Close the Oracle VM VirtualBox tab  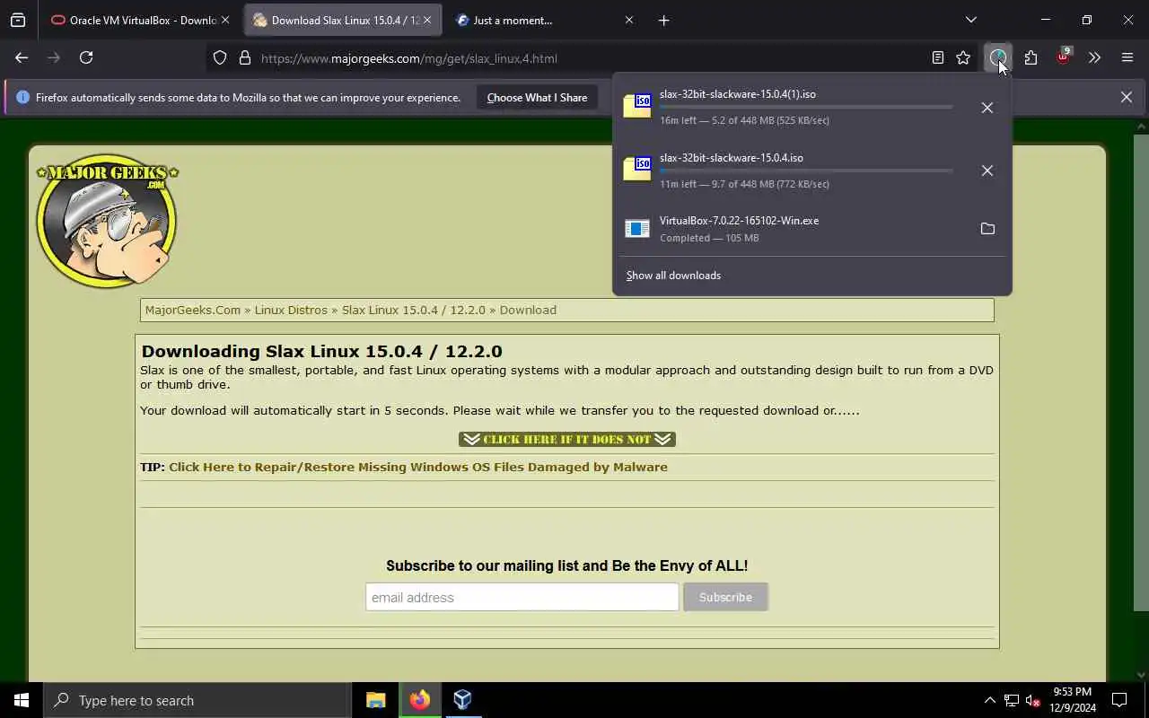pos(225,20)
